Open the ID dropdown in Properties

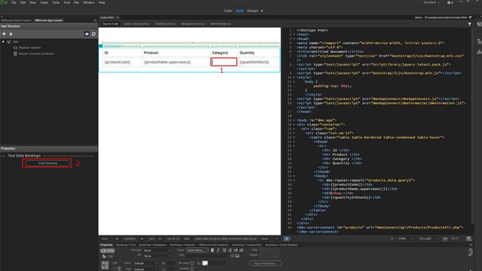(157, 256)
